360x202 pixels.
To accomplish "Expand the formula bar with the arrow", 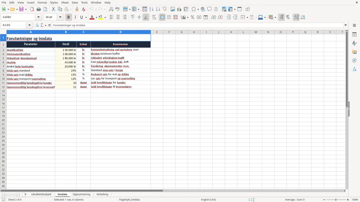I will point(346,25).
